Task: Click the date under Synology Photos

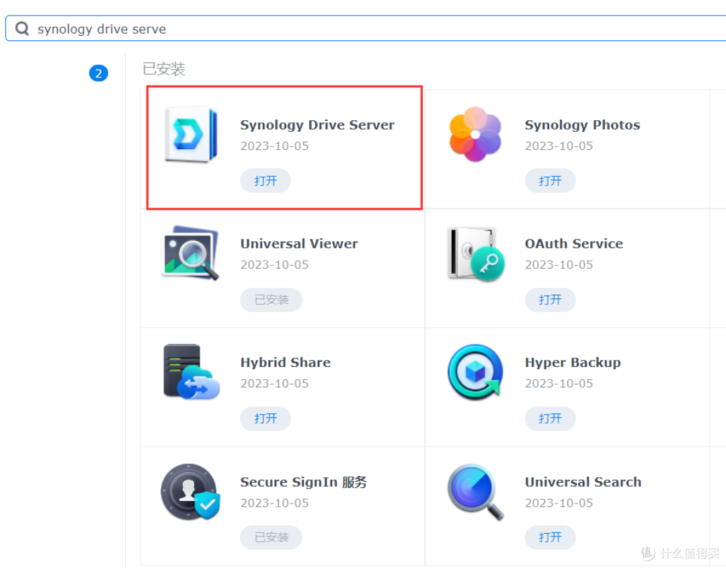Action: (559, 146)
